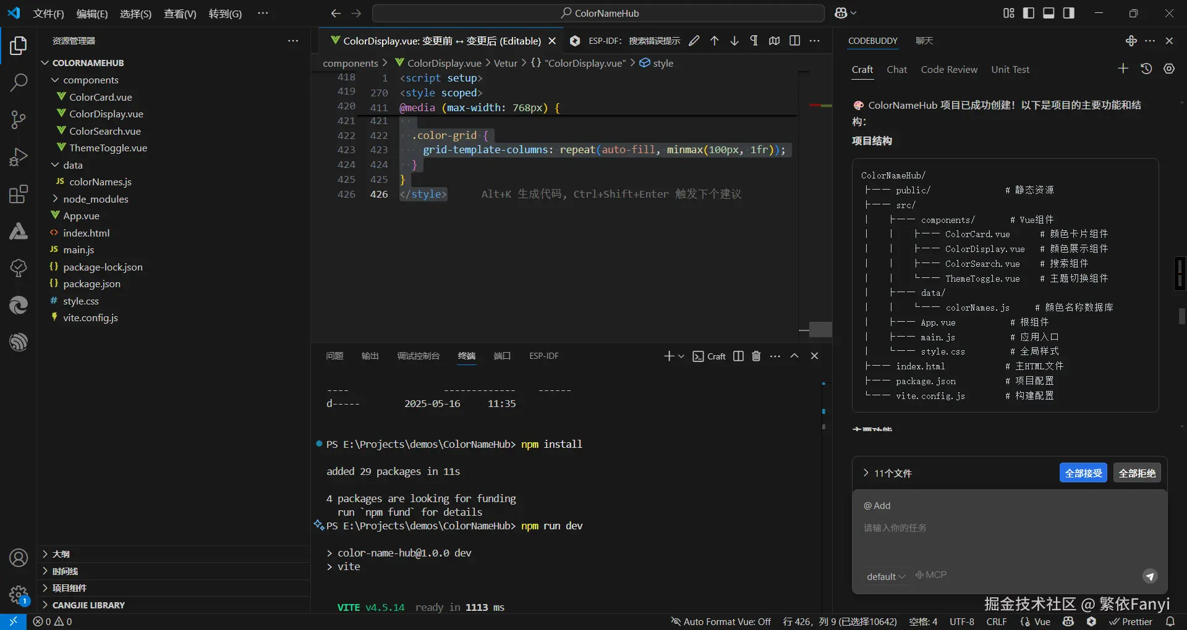
Task: Open the 查看(V) menu
Action: click(x=180, y=14)
